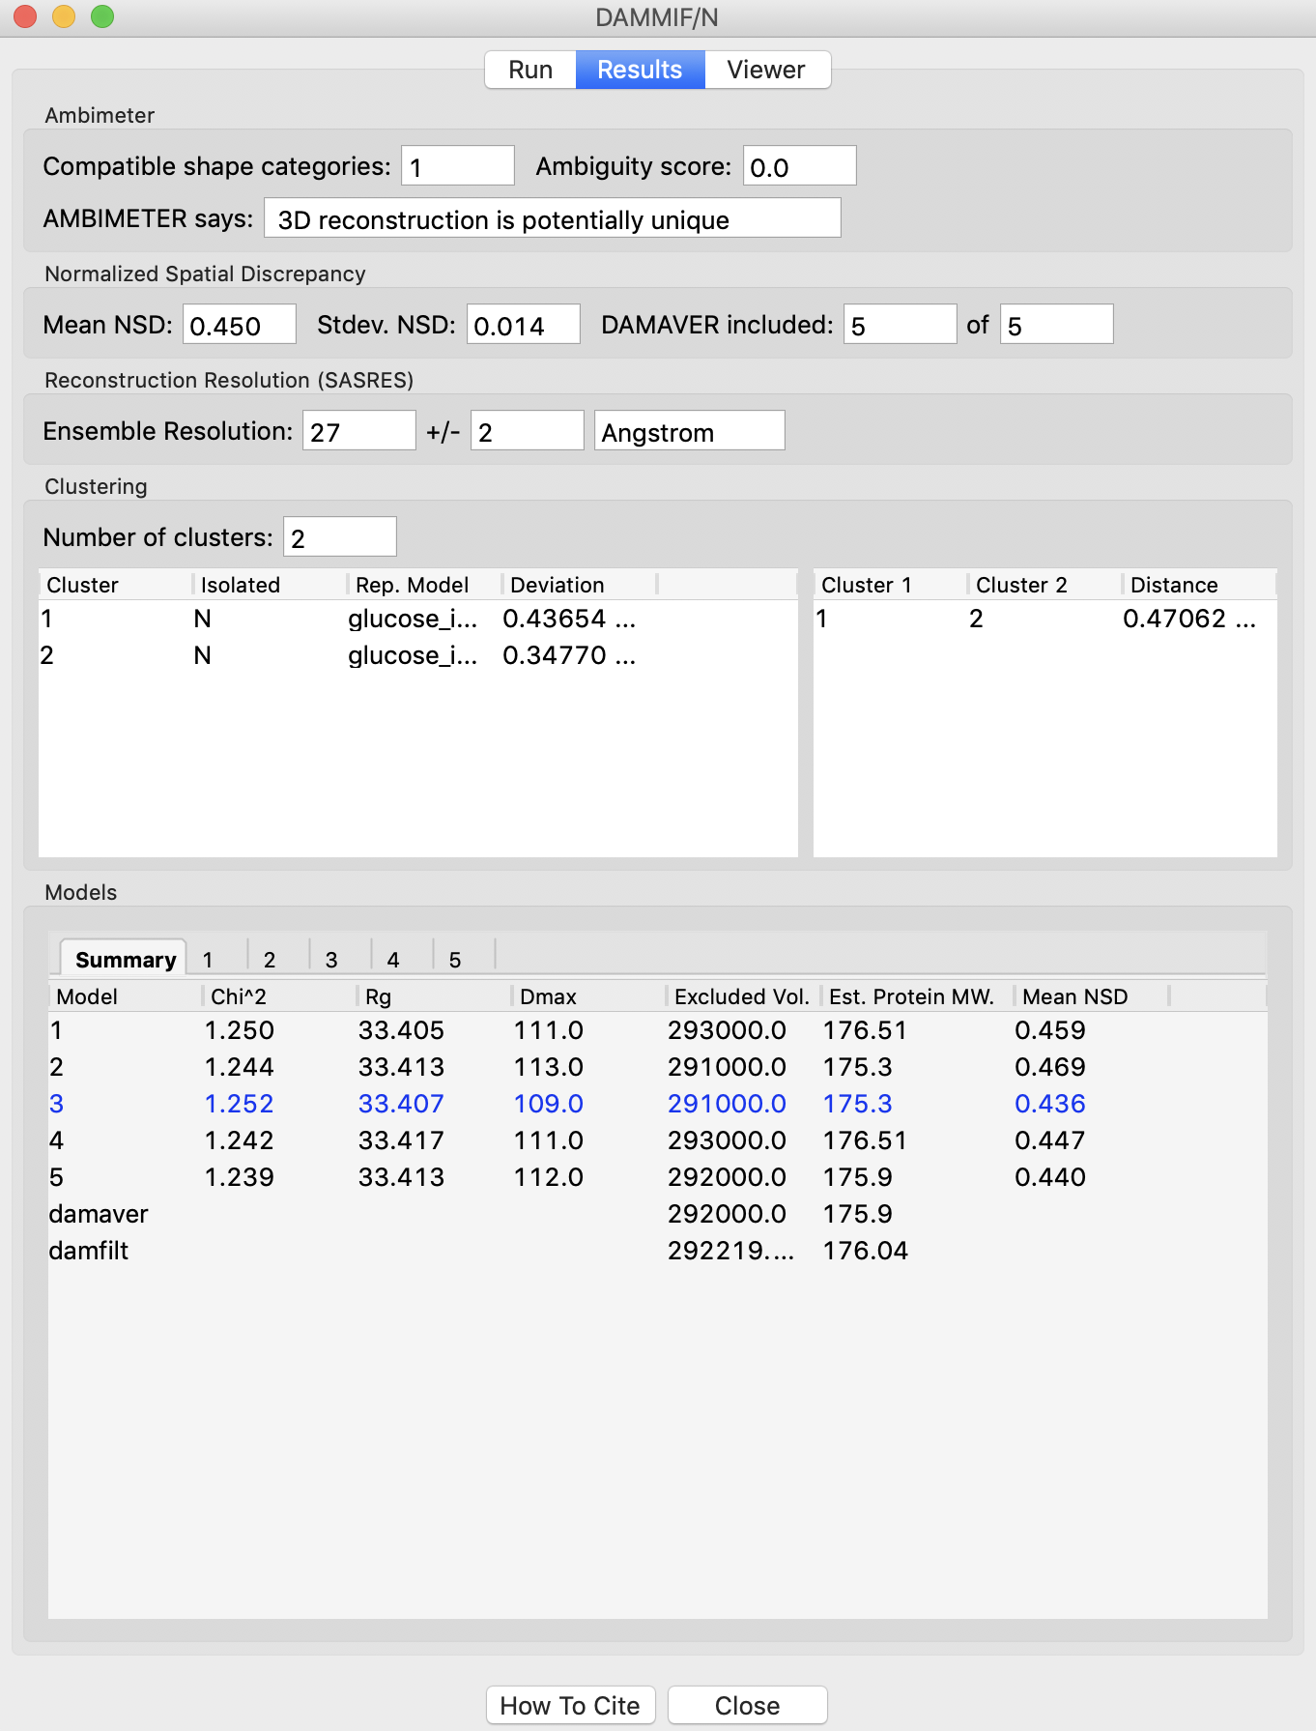Screen dimensions: 1316x1731
Task: Click the Dmax column header
Action: (x=589, y=996)
